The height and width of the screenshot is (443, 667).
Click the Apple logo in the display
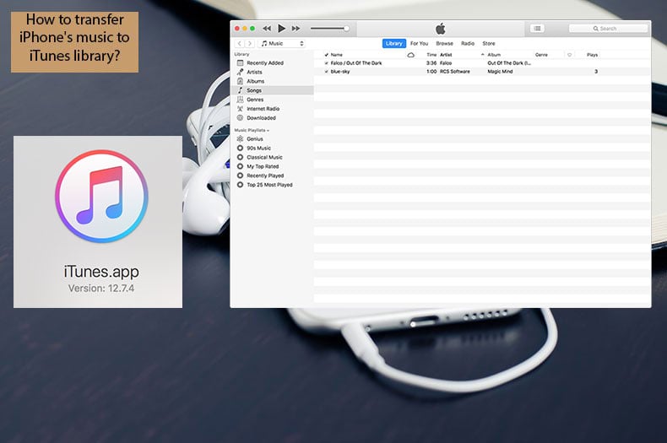tap(440, 29)
